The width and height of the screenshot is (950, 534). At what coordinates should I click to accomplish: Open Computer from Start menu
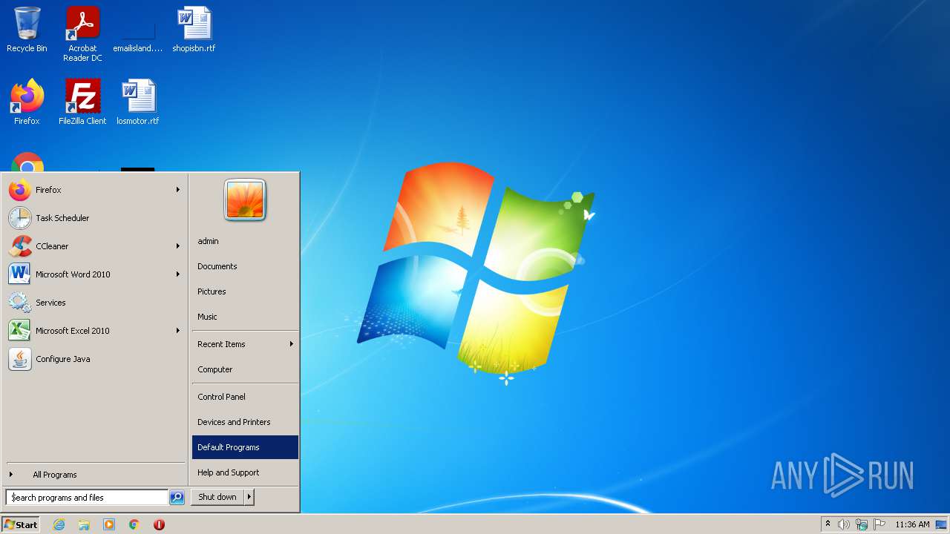245,369
